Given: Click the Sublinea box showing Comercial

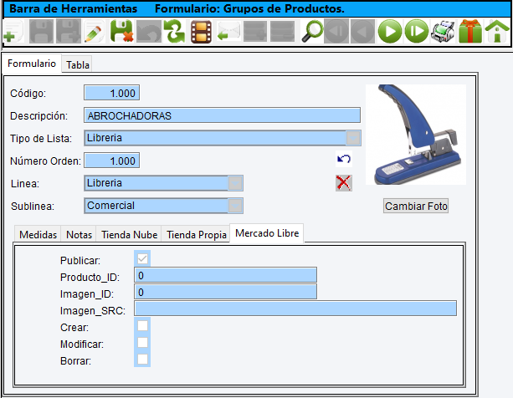Looking at the screenshot, I should click(163, 206).
